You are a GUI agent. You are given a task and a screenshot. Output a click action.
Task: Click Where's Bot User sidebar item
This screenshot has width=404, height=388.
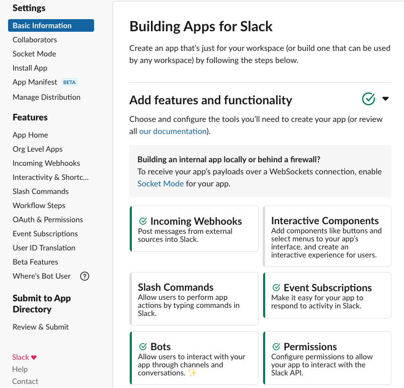pos(41,276)
